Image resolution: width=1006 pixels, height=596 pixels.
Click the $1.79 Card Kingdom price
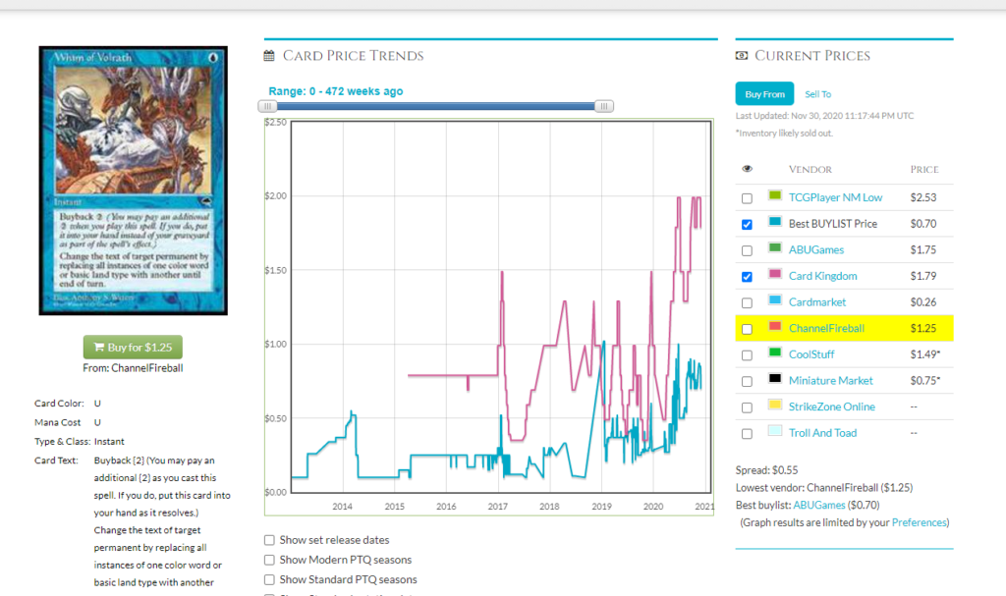coord(923,276)
